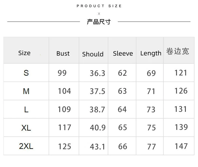This screenshot has width=198, height=167.
Task: Click shoulder value 37.5 in M row
Action: coord(97,91)
